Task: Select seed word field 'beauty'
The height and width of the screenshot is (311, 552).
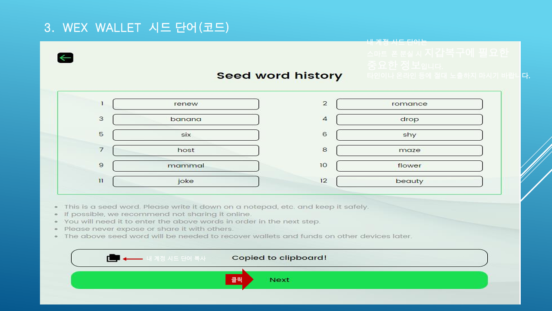Action: tap(410, 182)
